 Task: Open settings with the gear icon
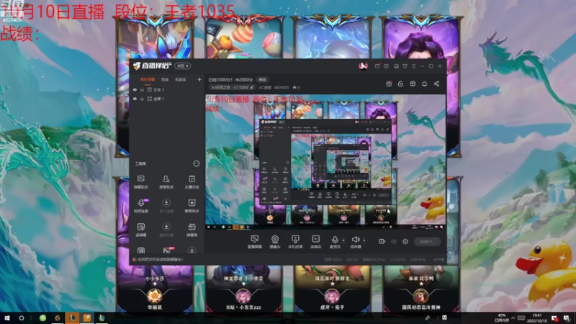coord(405,241)
